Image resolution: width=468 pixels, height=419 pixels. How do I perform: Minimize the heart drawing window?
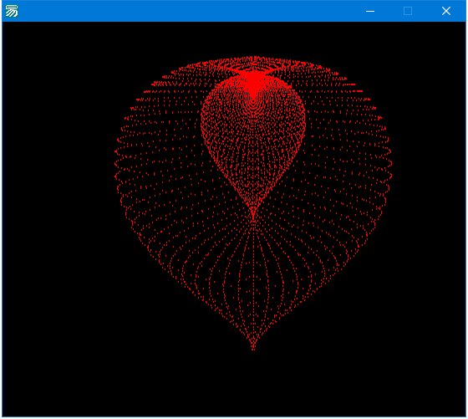(370, 11)
